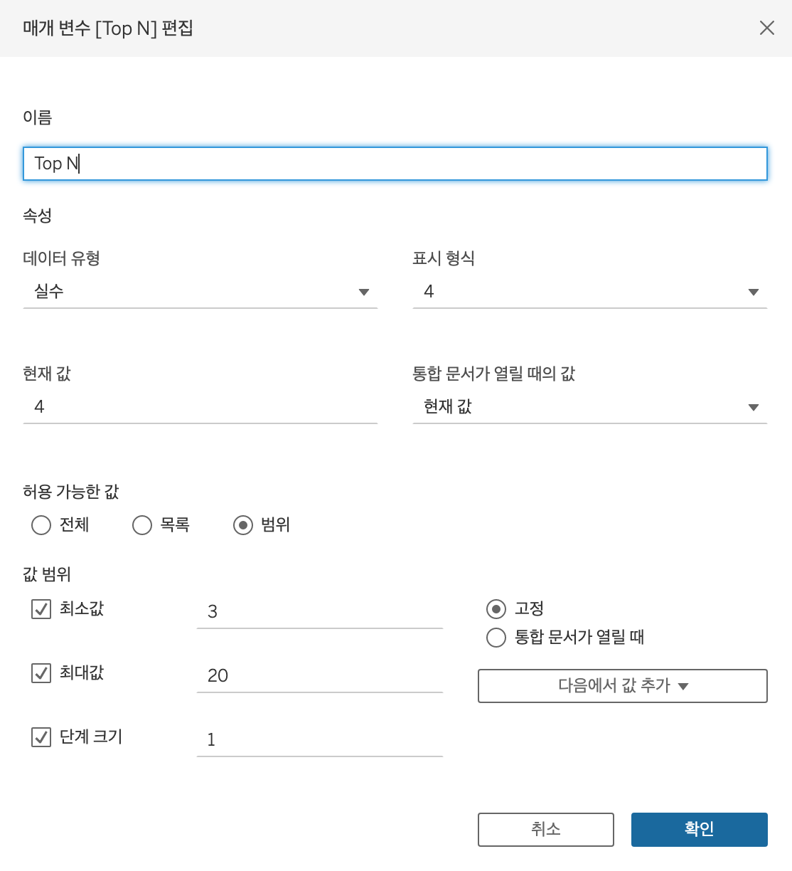Uncheck the 최소값 checkbox
The image size is (792, 871).
tap(41, 609)
